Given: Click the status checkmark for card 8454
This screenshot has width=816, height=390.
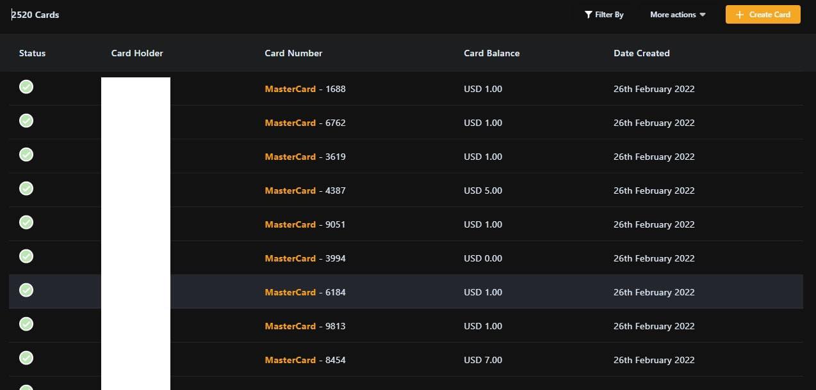Looking at the screenshot, I should pyautogui.click(x=26, y=358).
